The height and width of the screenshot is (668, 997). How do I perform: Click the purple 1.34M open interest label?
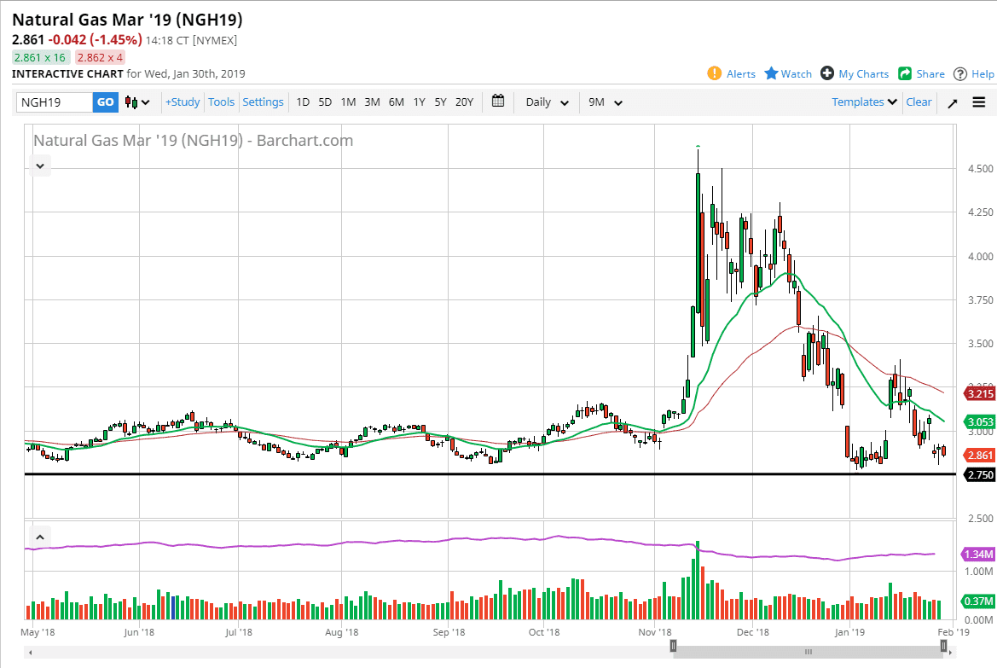pyautogui.click(x=978, y=555)
